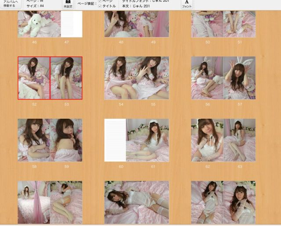Image resolution: width=281 pixels, height=226 pixels.
Task: Click page number label 62
Action: (x=208, y=166)
